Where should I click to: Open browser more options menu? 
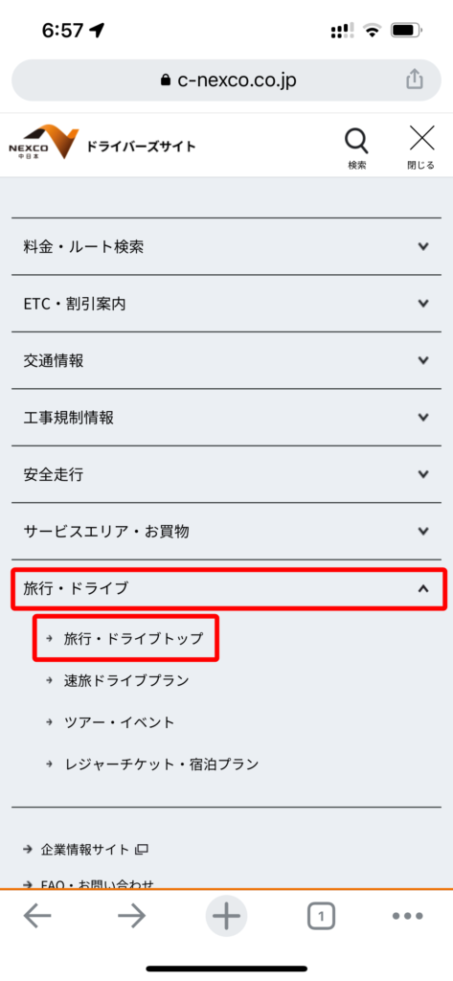tap(408, 917)
